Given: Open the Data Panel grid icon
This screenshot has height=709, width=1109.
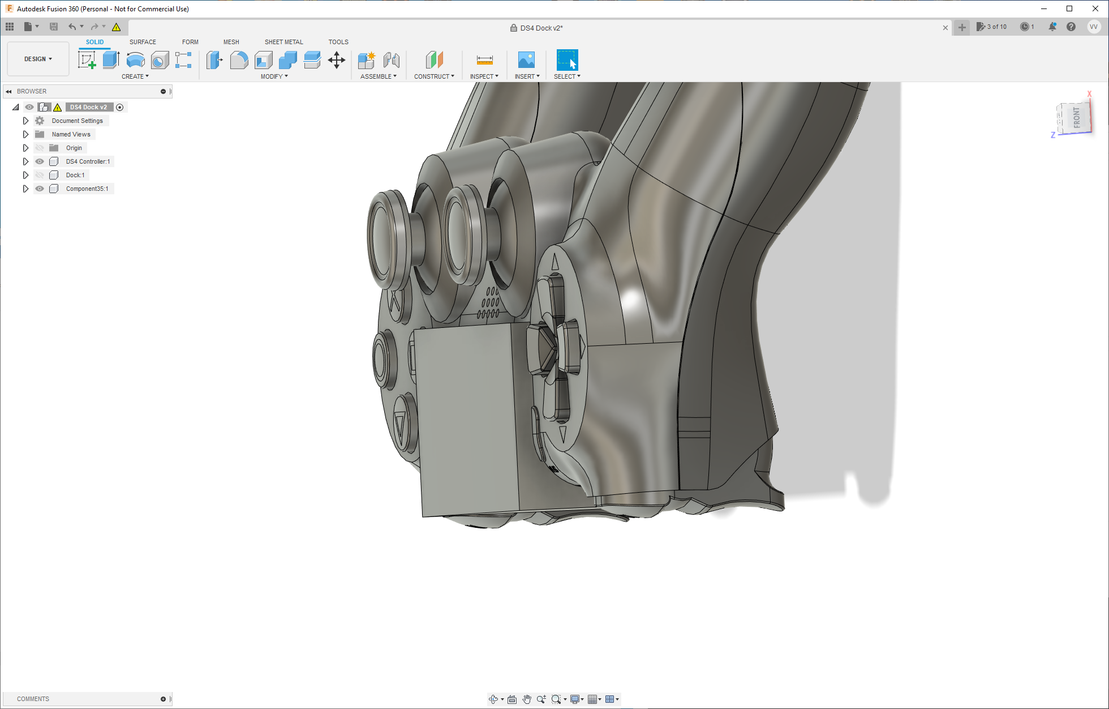Looking at the screenshot, I should 10,27.
